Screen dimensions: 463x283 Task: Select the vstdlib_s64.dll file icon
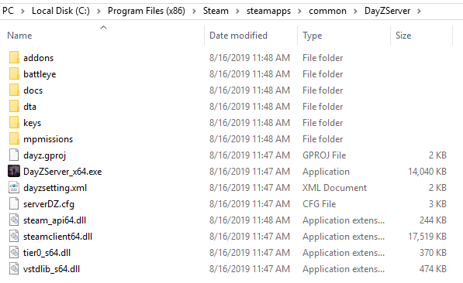click(14, 268)
